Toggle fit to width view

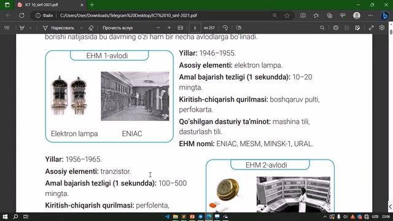coord(180,28)
